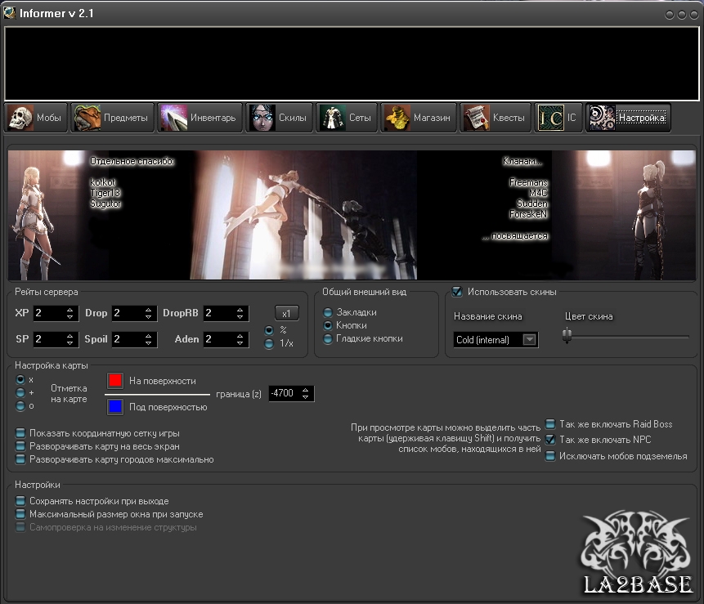The image size is (704, 604).
Task: Enable Исключать мобов подземелья
Action: point(550,456)
